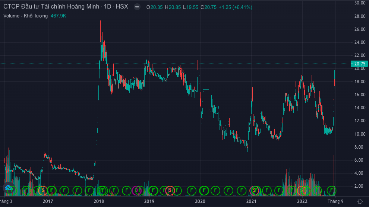Image resolution: width=369 pixels, height=207 pixels.
Task: Click the HSX exchange label
Action: tap(122, 7)
